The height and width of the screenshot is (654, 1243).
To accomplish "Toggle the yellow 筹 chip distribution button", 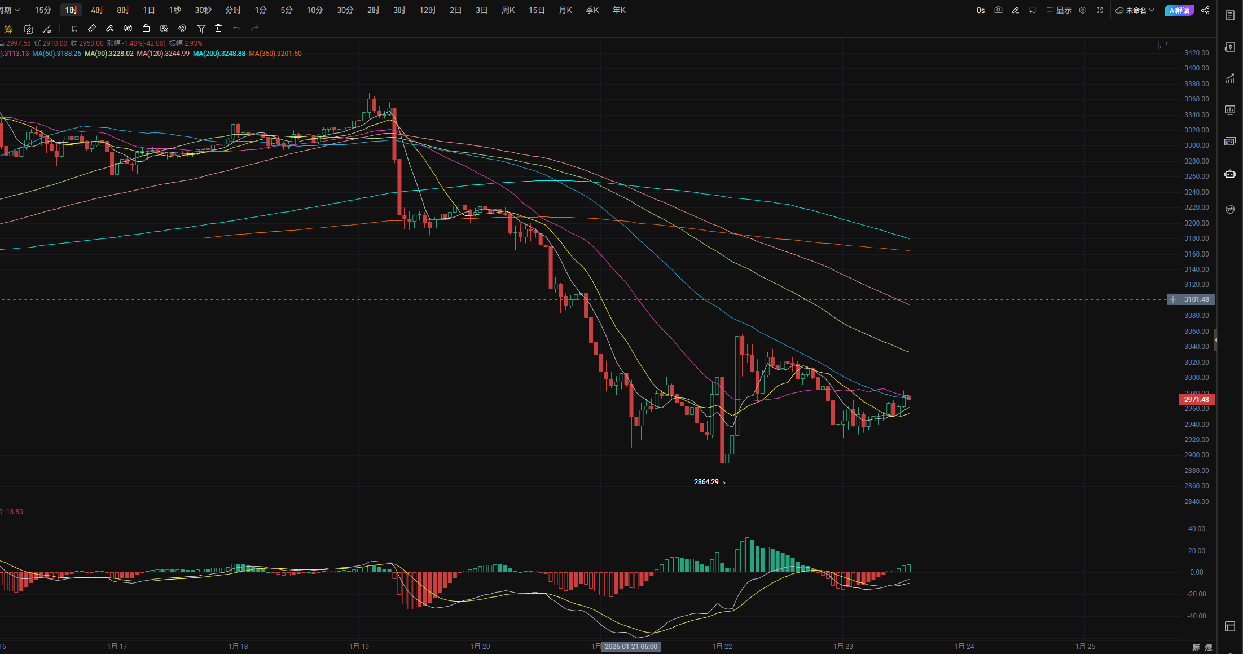I will point(8,29).
